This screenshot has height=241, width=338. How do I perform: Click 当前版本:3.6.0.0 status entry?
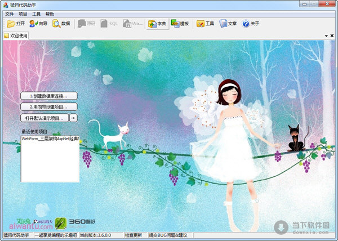pos(95,235)
